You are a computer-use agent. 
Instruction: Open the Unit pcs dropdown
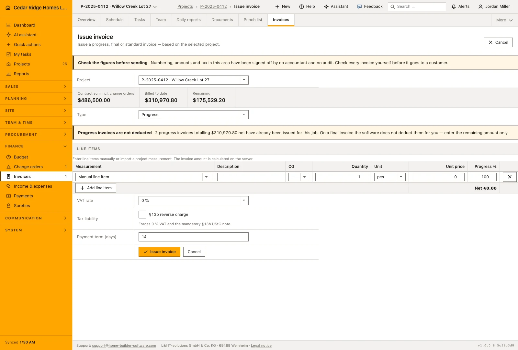point(390,177)
